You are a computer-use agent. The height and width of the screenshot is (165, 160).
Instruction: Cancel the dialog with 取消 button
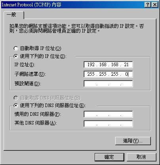pyautogui.click(x=141, y=157)
